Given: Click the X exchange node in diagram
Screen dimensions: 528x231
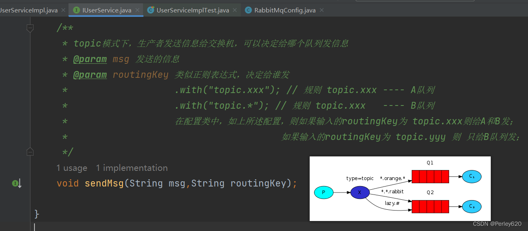Looking at the screenshot, I should click(360, 193).
